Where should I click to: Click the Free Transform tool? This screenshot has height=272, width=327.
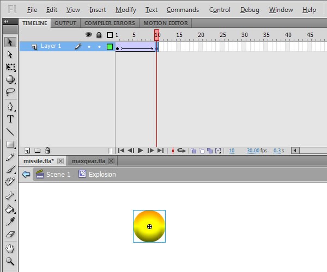[x=10, y=67]
